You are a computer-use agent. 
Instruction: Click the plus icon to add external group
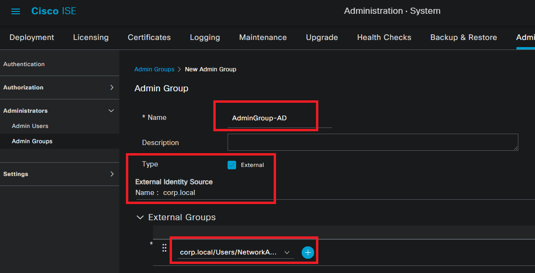click(x=308, y=253)
